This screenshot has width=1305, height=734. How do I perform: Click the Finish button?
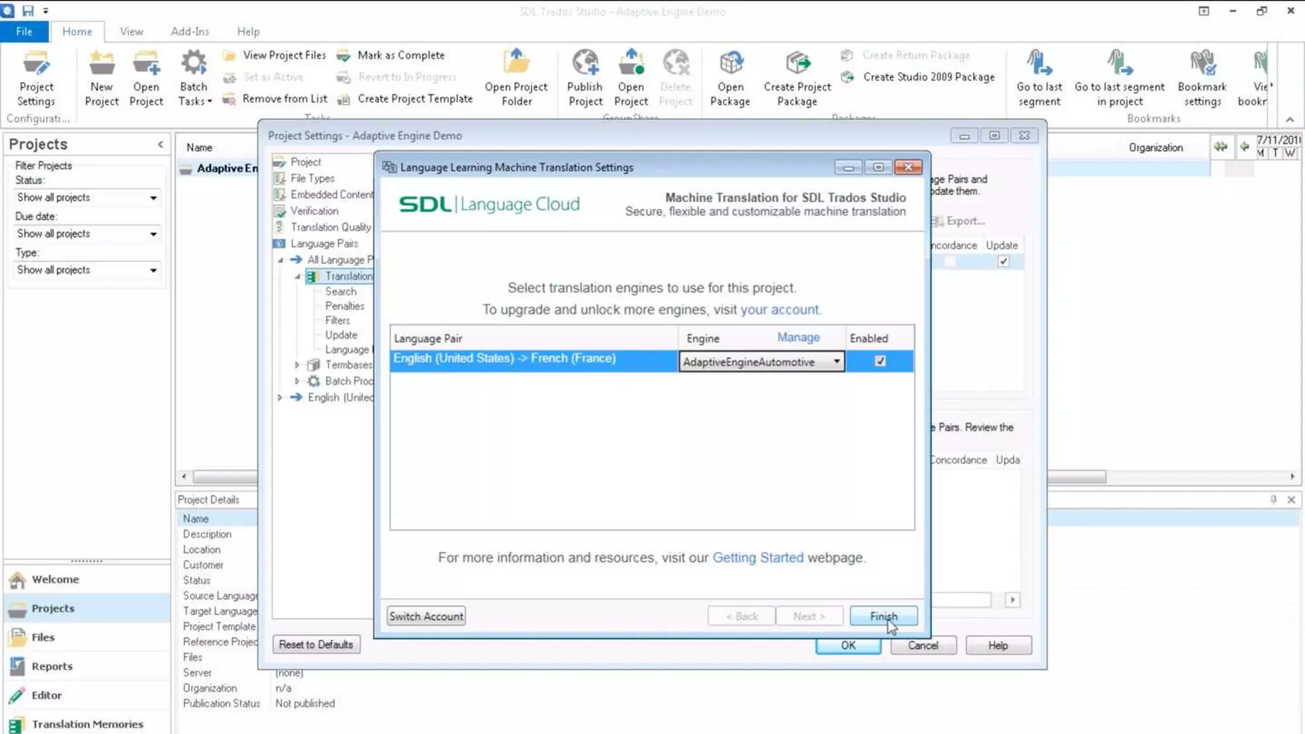[x=883, y=616]
